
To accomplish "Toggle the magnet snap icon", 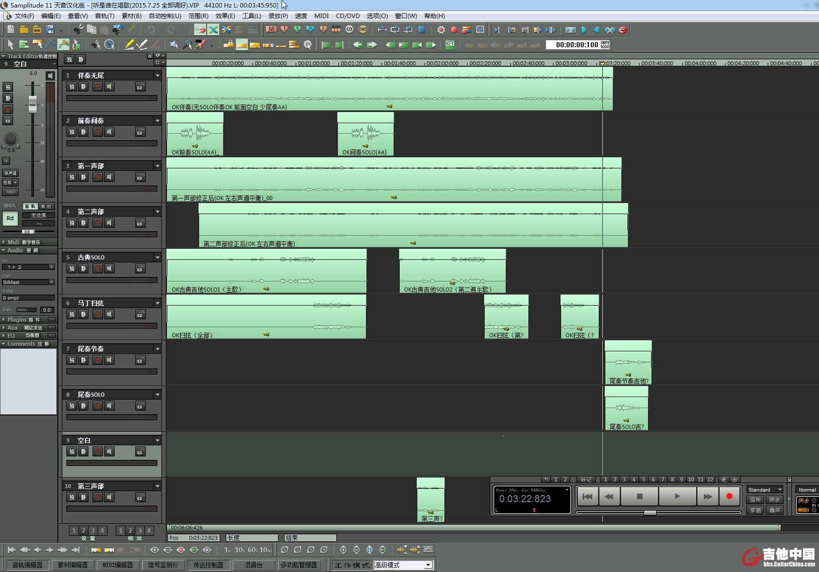I will (x=200, y=30).
